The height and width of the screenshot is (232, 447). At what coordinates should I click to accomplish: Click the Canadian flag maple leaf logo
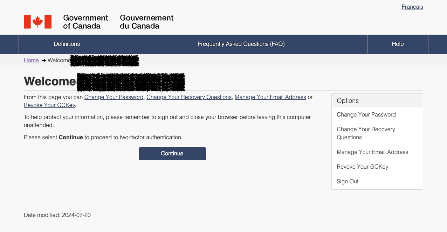click(x=37, y=22)
